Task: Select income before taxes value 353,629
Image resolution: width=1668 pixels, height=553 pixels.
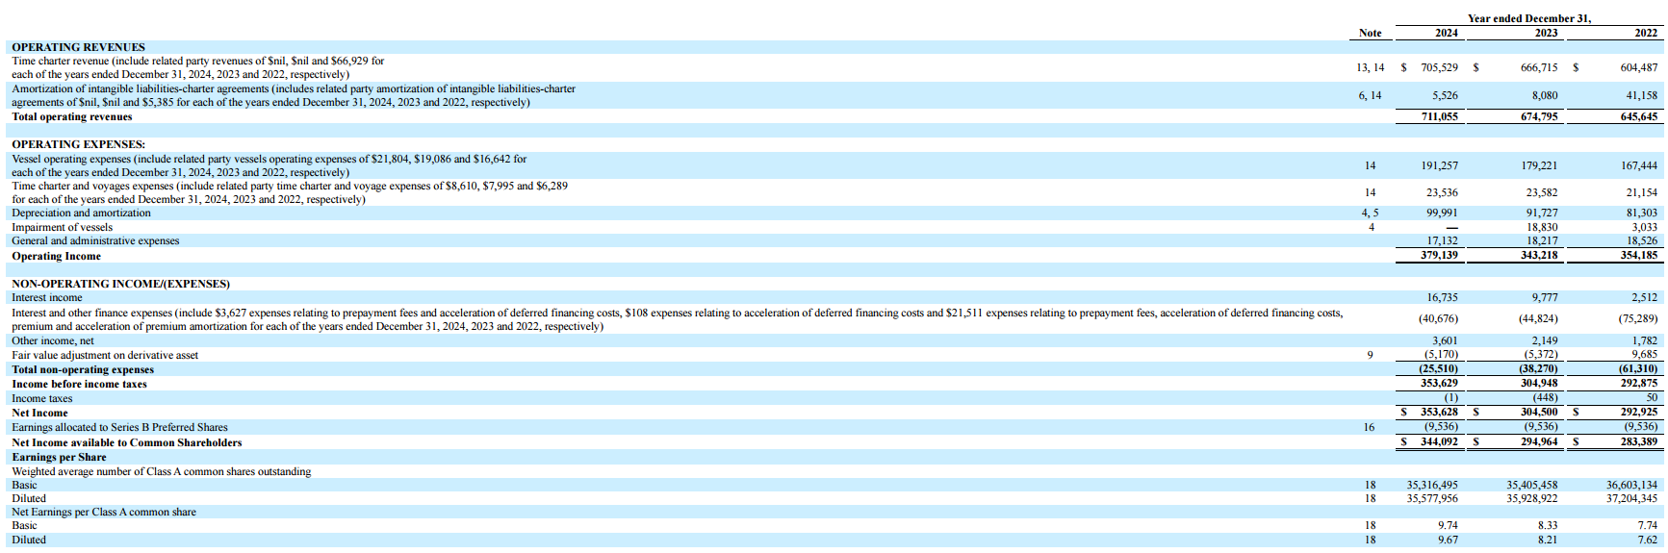Action: click(1439, 383)
